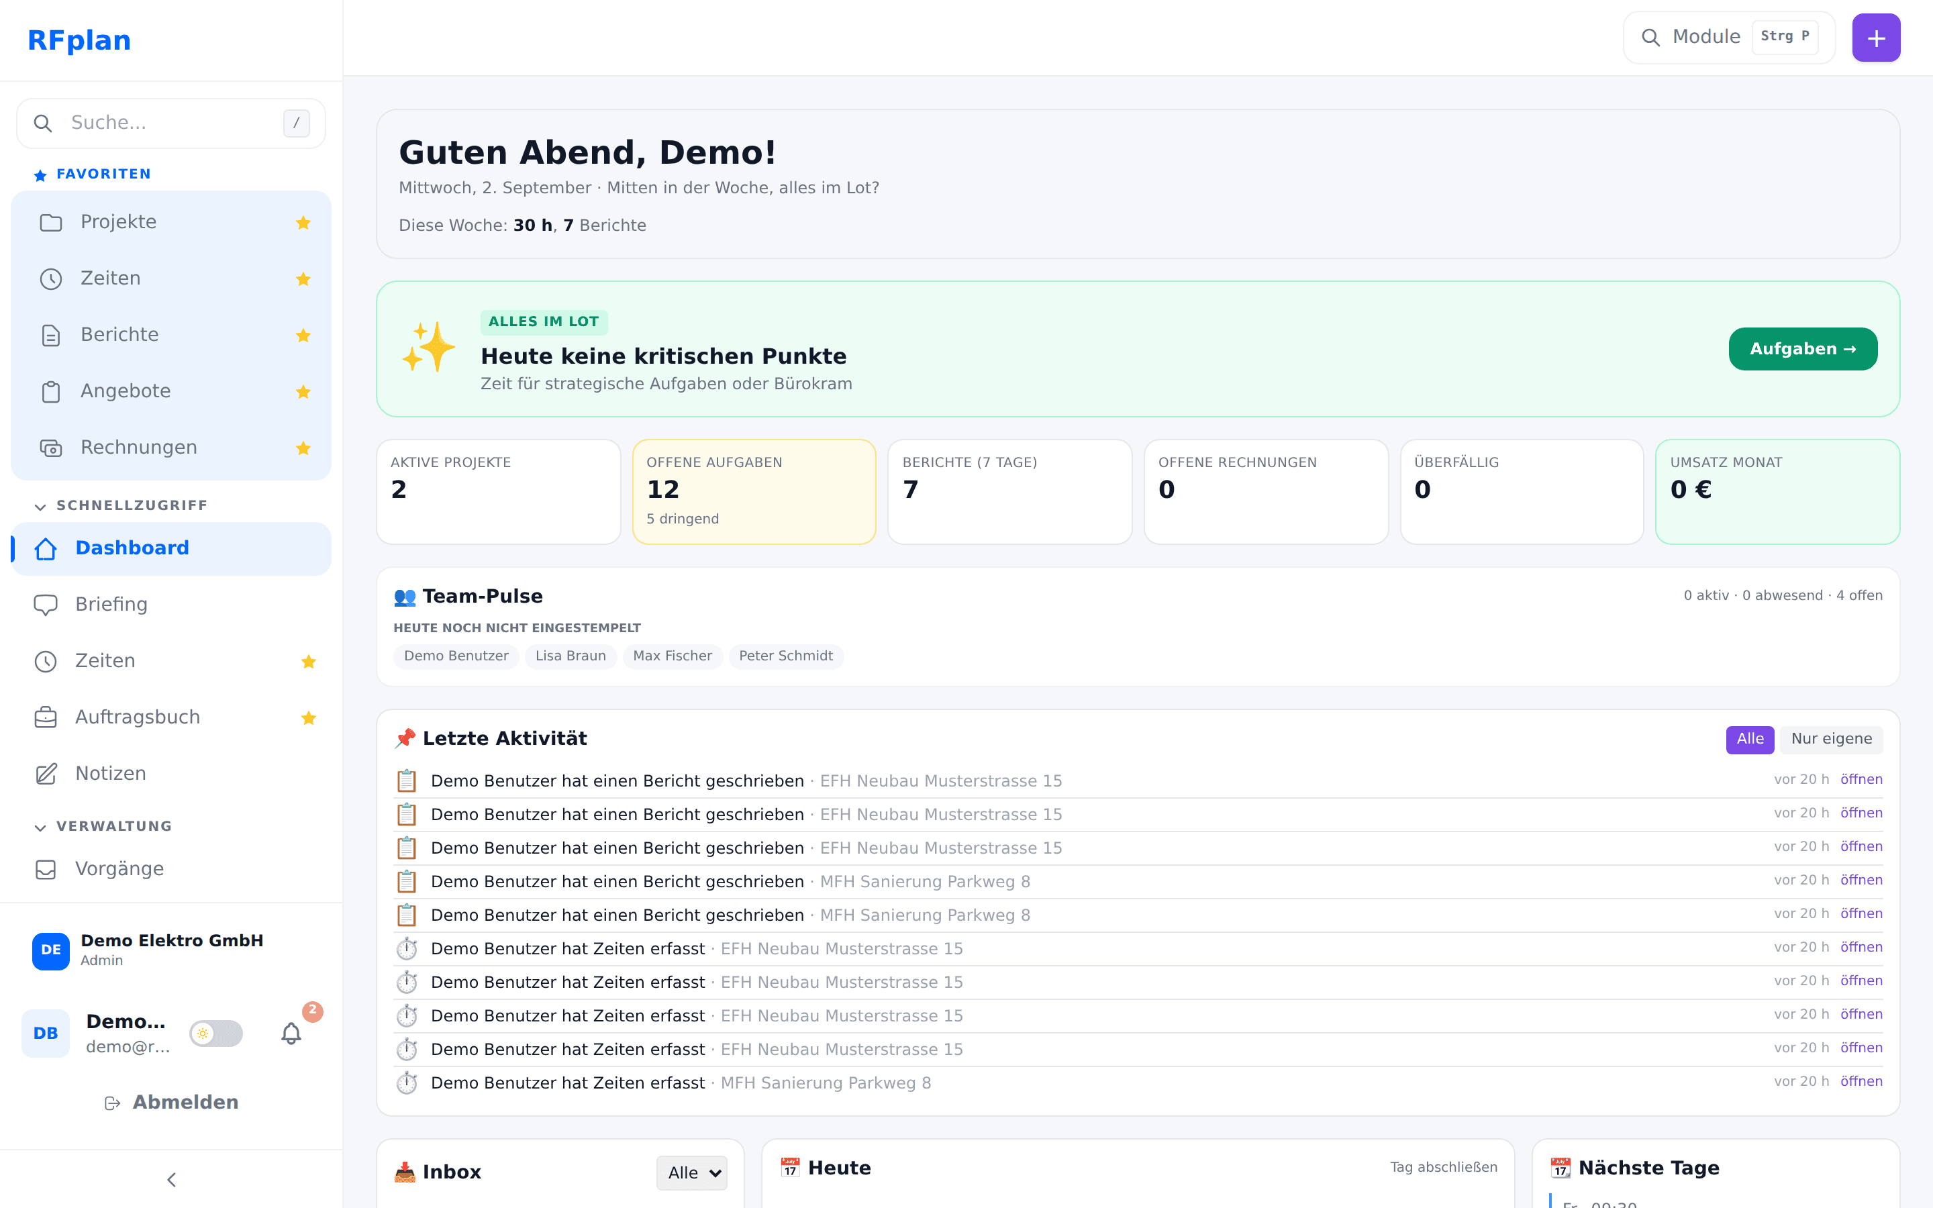Open the Offene Aufgaben stat card
Image resolution: width=1933 pixels, height=1208 pixels.
click(x=754, y=492)
